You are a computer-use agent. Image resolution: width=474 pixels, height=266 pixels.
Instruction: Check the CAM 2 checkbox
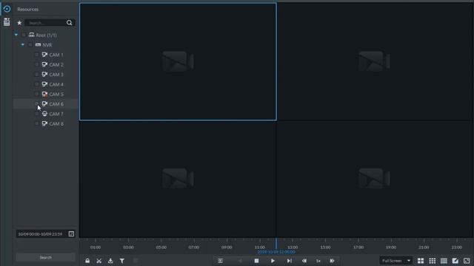pyautogui.click(x=37, y=64)
